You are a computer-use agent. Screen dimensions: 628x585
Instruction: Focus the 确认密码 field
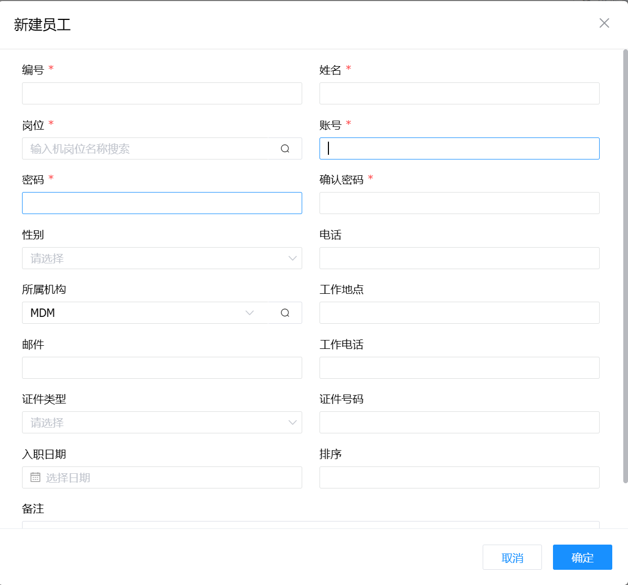click(x=459, y=203)
